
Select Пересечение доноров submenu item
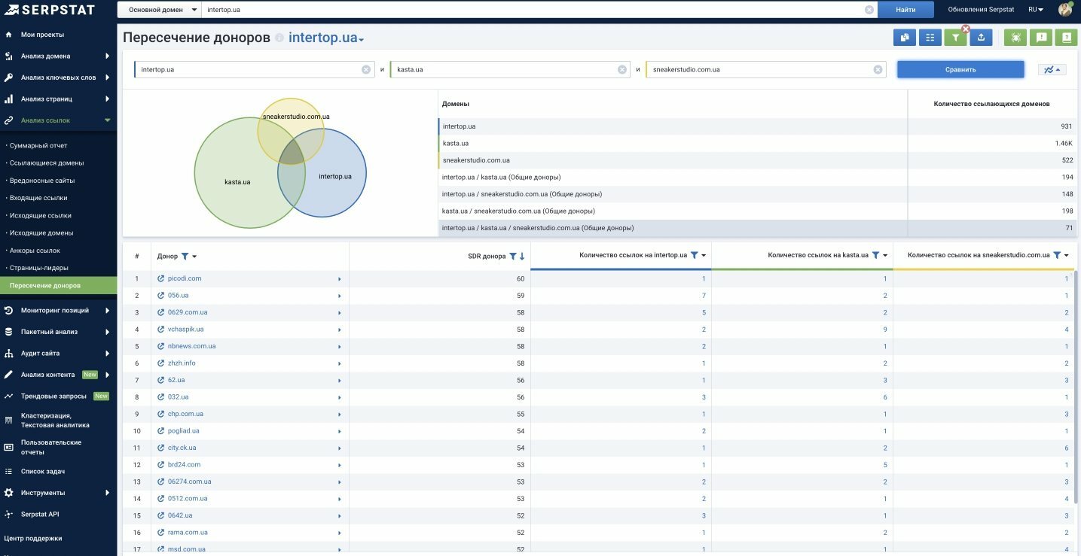(58, 286)
